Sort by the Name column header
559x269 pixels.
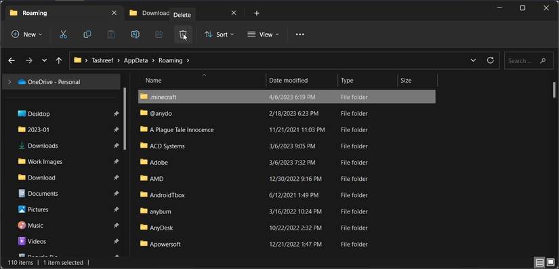pyautogui.click(x=153, y=81)
